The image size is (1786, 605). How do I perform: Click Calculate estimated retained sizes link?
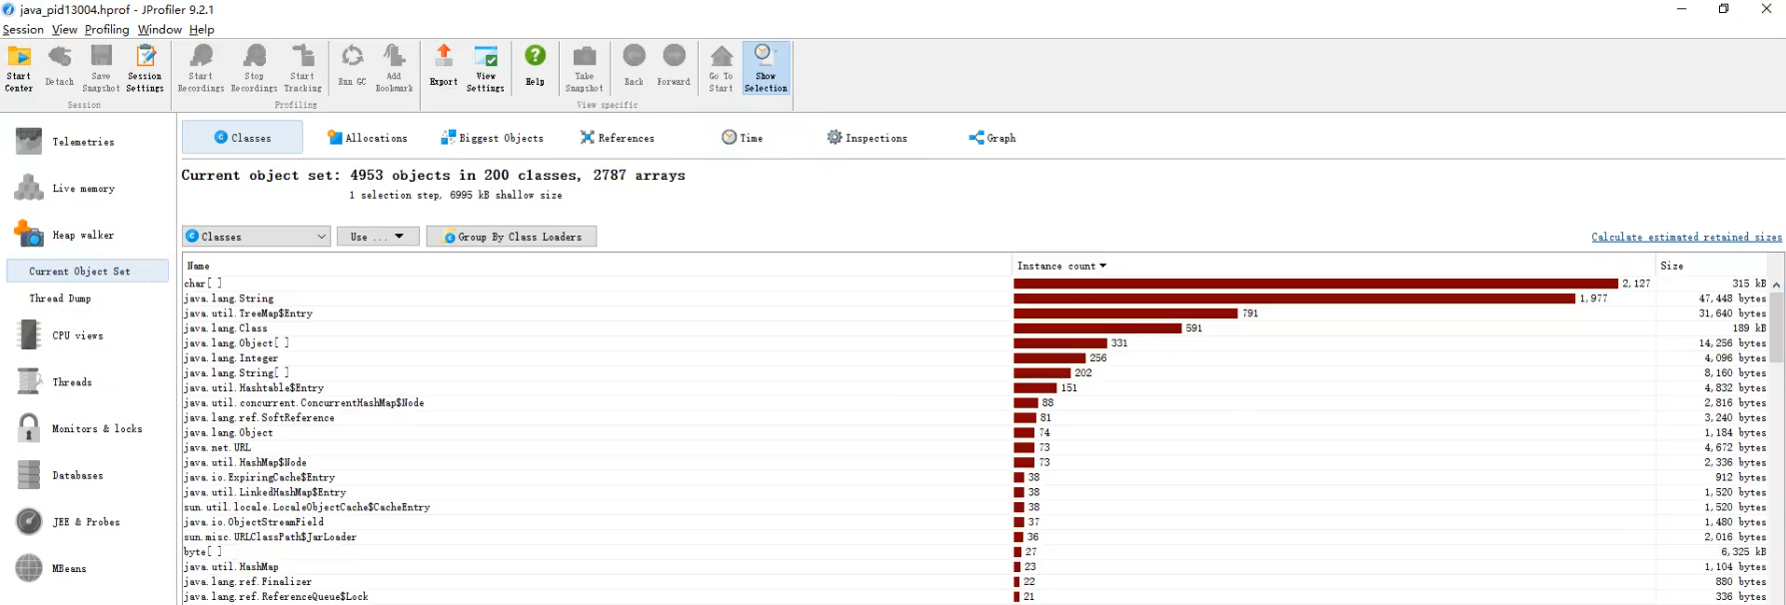[1686, 237]
